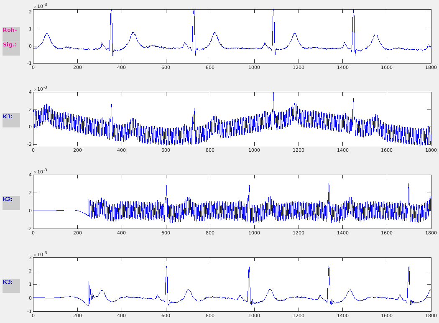Click the '×10⁻³' exponent above K1 plot
The image size is (439, 323).
click(40, 89)
